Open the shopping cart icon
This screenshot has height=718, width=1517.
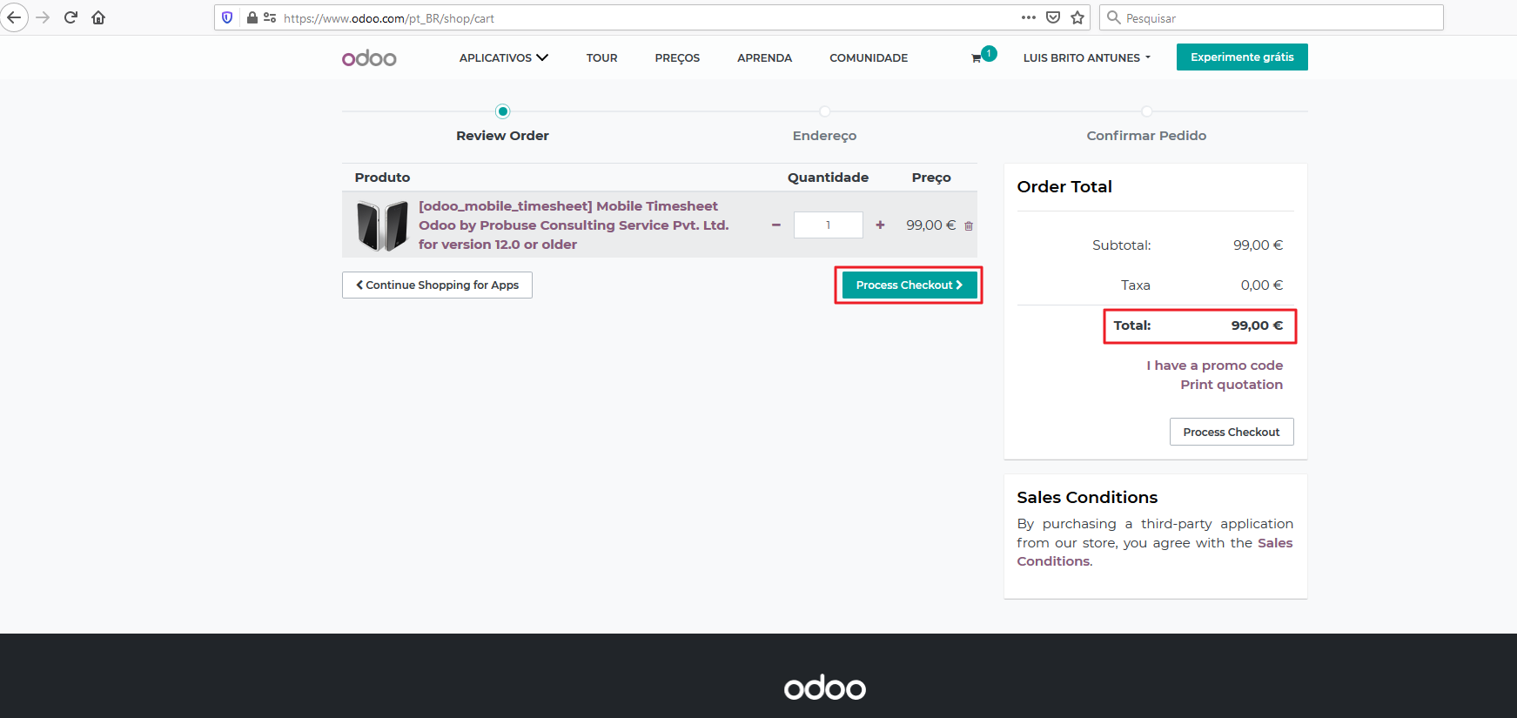(977, 58)
